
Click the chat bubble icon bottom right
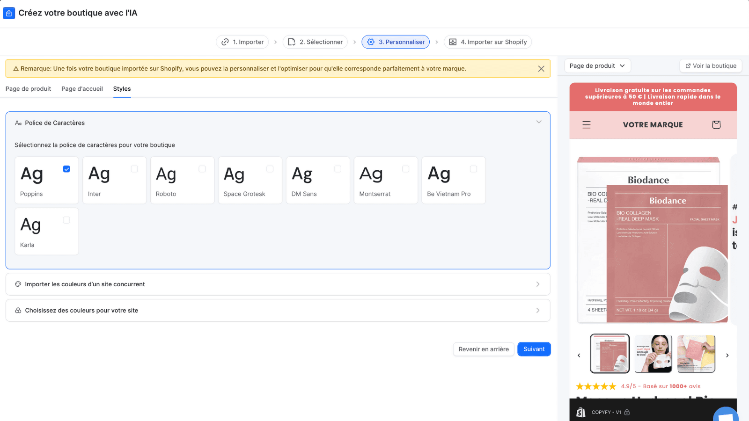tap(726, 414)
